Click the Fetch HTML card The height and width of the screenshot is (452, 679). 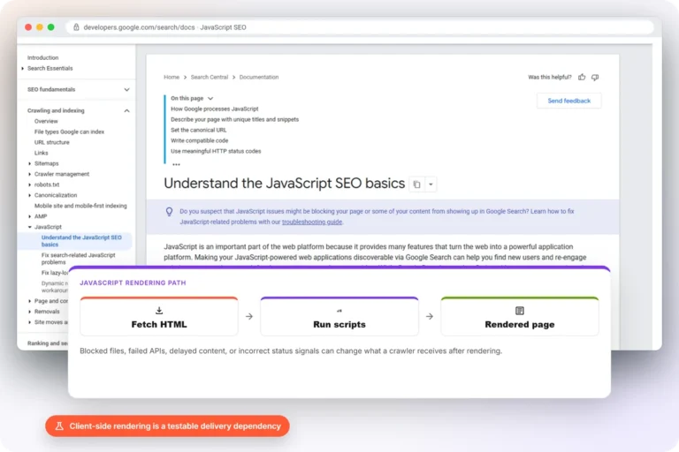pyautogui.click(x=159, y=317)
